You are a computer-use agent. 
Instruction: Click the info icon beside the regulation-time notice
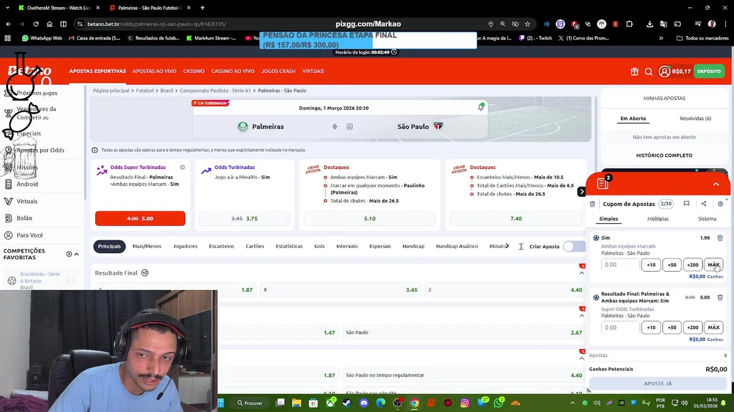[x=95, y=150]
